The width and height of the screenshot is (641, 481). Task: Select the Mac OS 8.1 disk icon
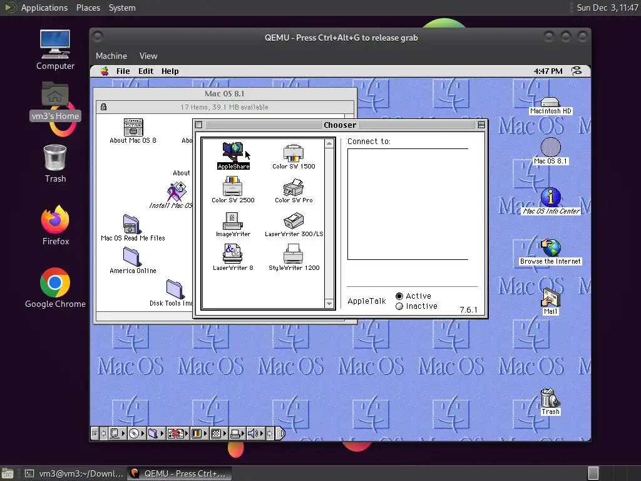point(550,150)
